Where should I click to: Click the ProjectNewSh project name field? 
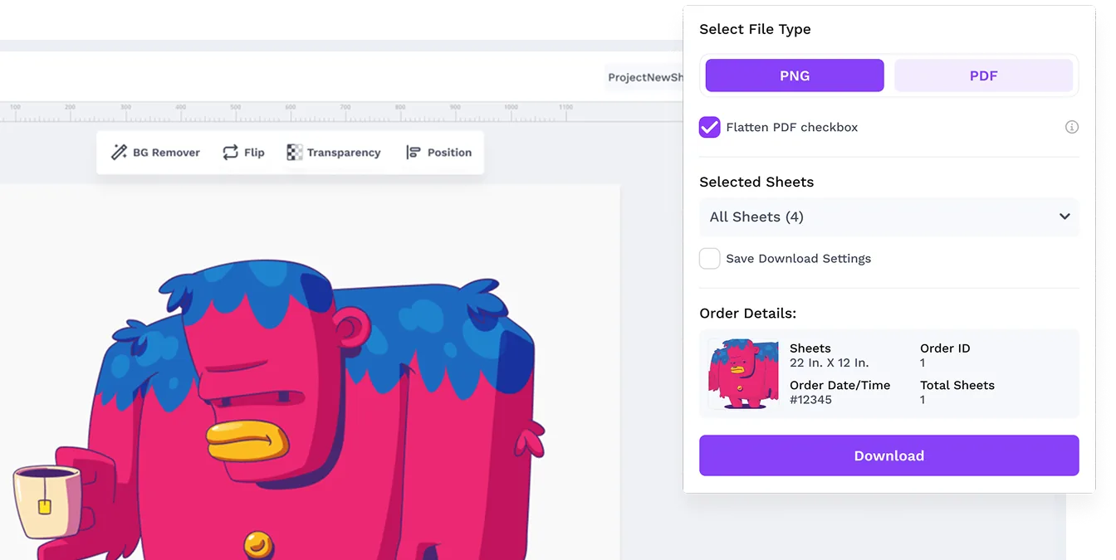644,77
